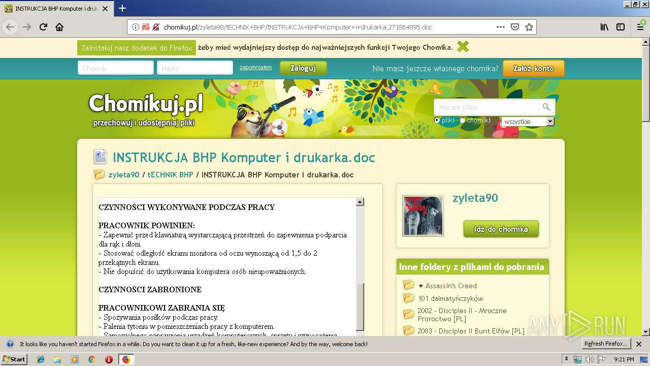Select the 'chomiki' search radio button

point(462,120)
